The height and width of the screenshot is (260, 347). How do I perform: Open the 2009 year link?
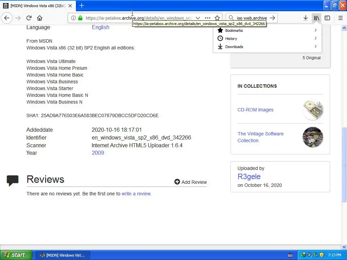click(98, 153)
